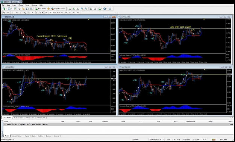Open the Alerts terminal tab
The height and width of the screenshot is (142, 235).
[33, 136]
